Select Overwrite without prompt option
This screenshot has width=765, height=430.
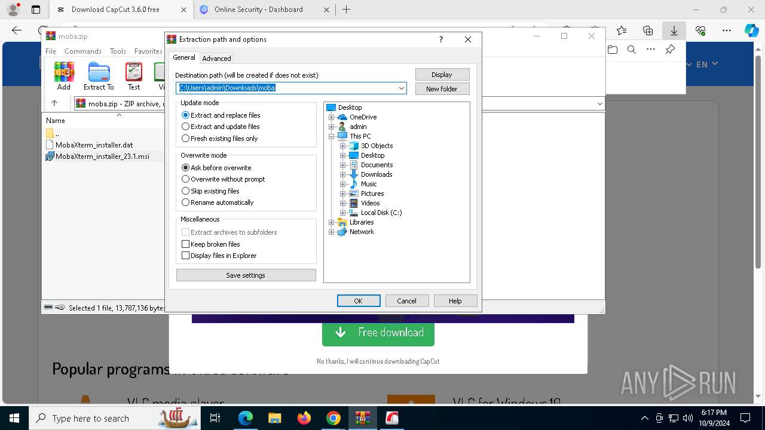pyautogui.click(x=224, y=179)
